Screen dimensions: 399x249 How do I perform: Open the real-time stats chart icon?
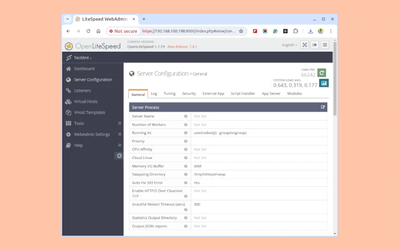324,83
